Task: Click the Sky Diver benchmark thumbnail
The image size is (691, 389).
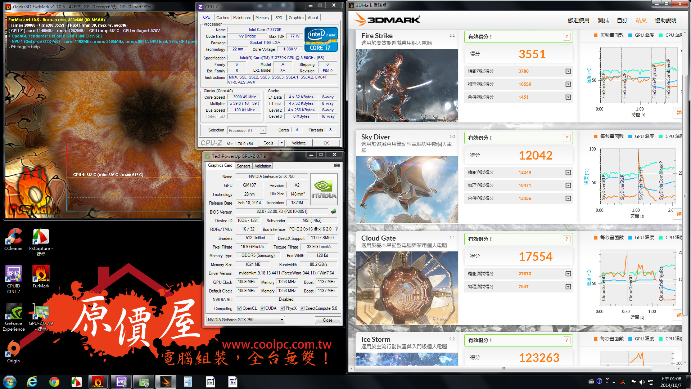Action: coord(407,190)
